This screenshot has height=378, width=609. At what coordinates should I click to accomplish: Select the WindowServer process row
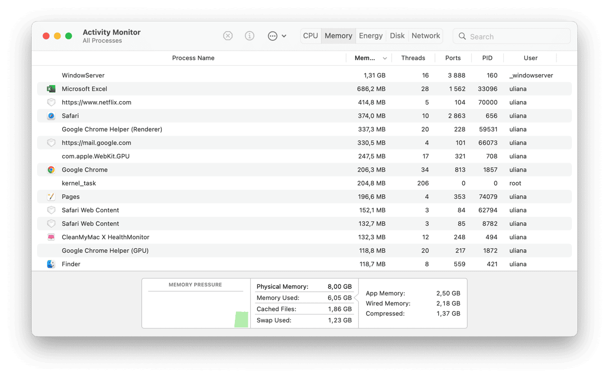[200, 76]
